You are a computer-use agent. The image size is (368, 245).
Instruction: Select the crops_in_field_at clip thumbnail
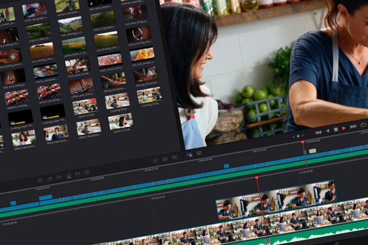[38, 30]
